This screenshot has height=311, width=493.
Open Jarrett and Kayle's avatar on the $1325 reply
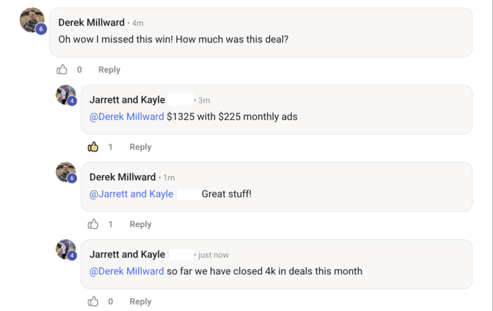coord(65,95)
